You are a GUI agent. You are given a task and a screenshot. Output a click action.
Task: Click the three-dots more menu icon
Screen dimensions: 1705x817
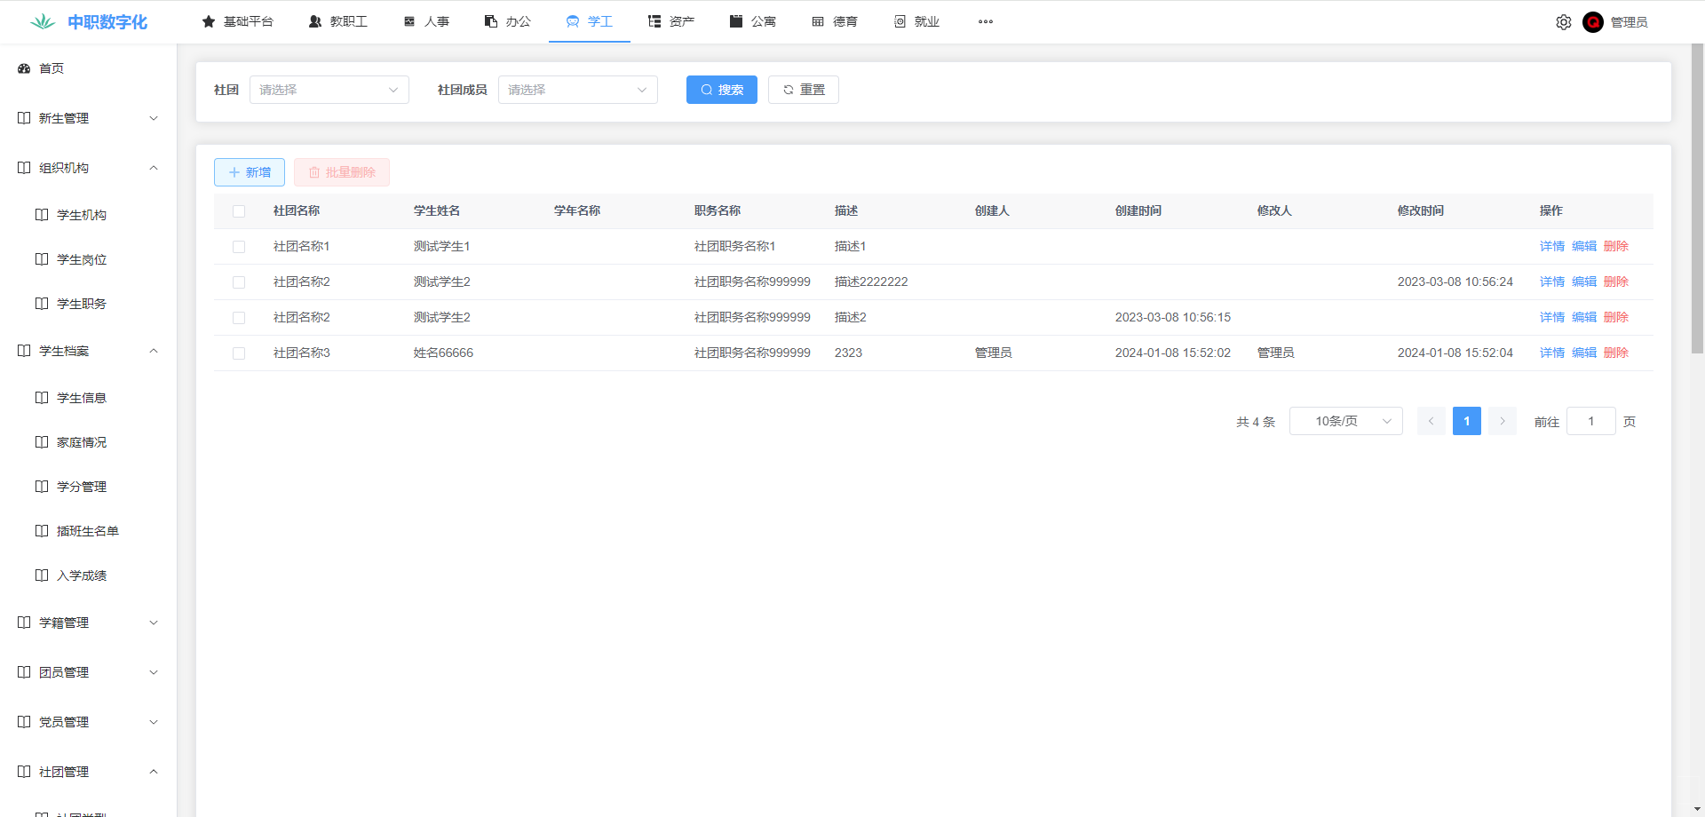pos(985,21)
